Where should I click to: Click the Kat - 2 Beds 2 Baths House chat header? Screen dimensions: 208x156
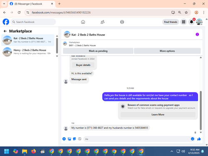[x=88, y=35]
